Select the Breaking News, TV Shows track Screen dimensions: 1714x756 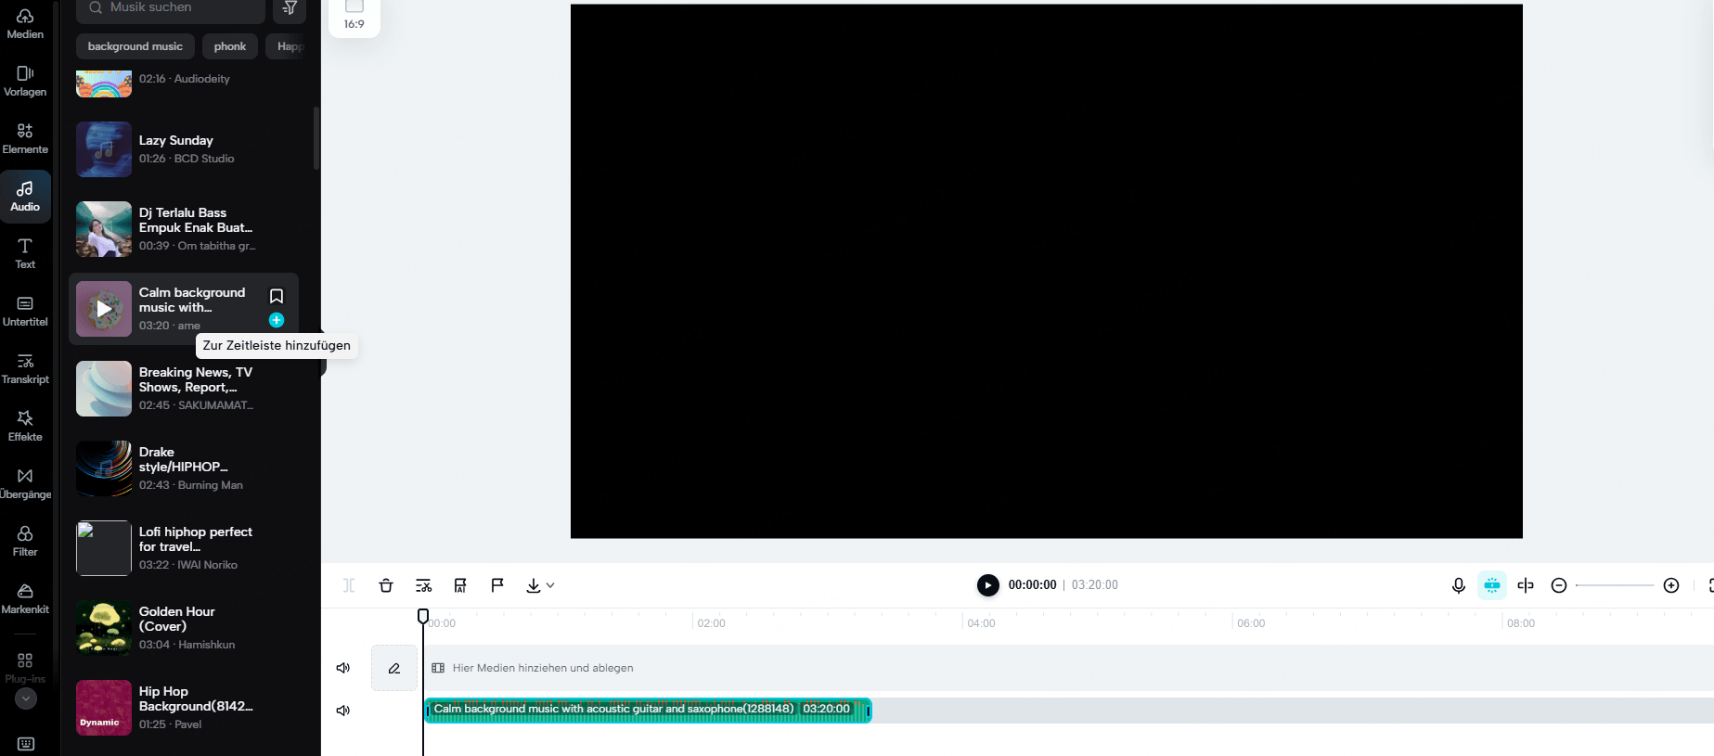coord(184,389)
